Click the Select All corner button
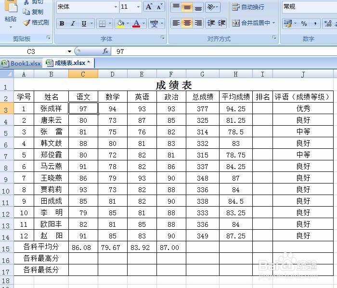This screenshot has width=337, height=288. point(7,74)
